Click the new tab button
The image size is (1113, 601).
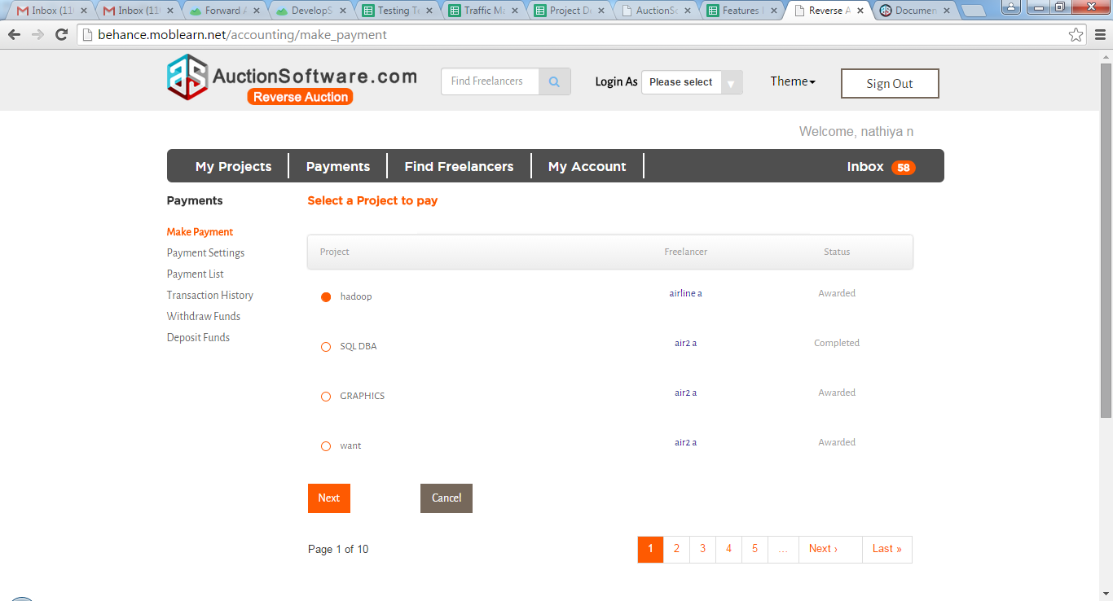click(974, 11)
